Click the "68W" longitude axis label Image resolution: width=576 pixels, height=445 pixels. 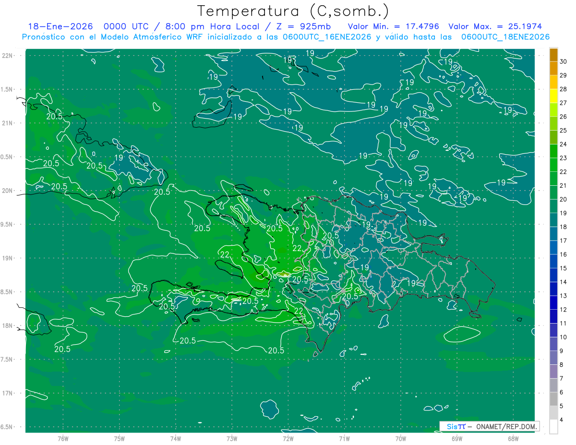pyautogui.click(x=513, y=439)
